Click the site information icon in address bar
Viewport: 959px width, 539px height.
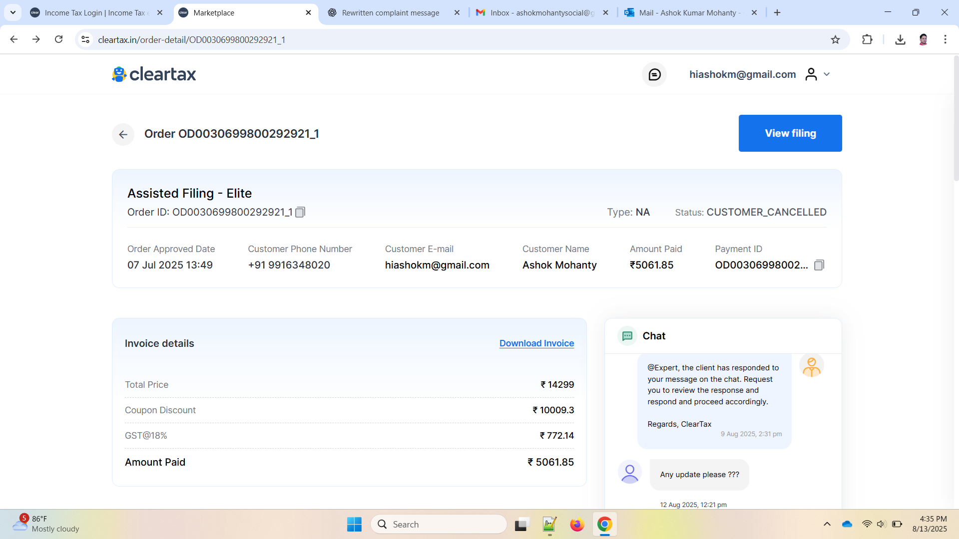tap(85, 39)
